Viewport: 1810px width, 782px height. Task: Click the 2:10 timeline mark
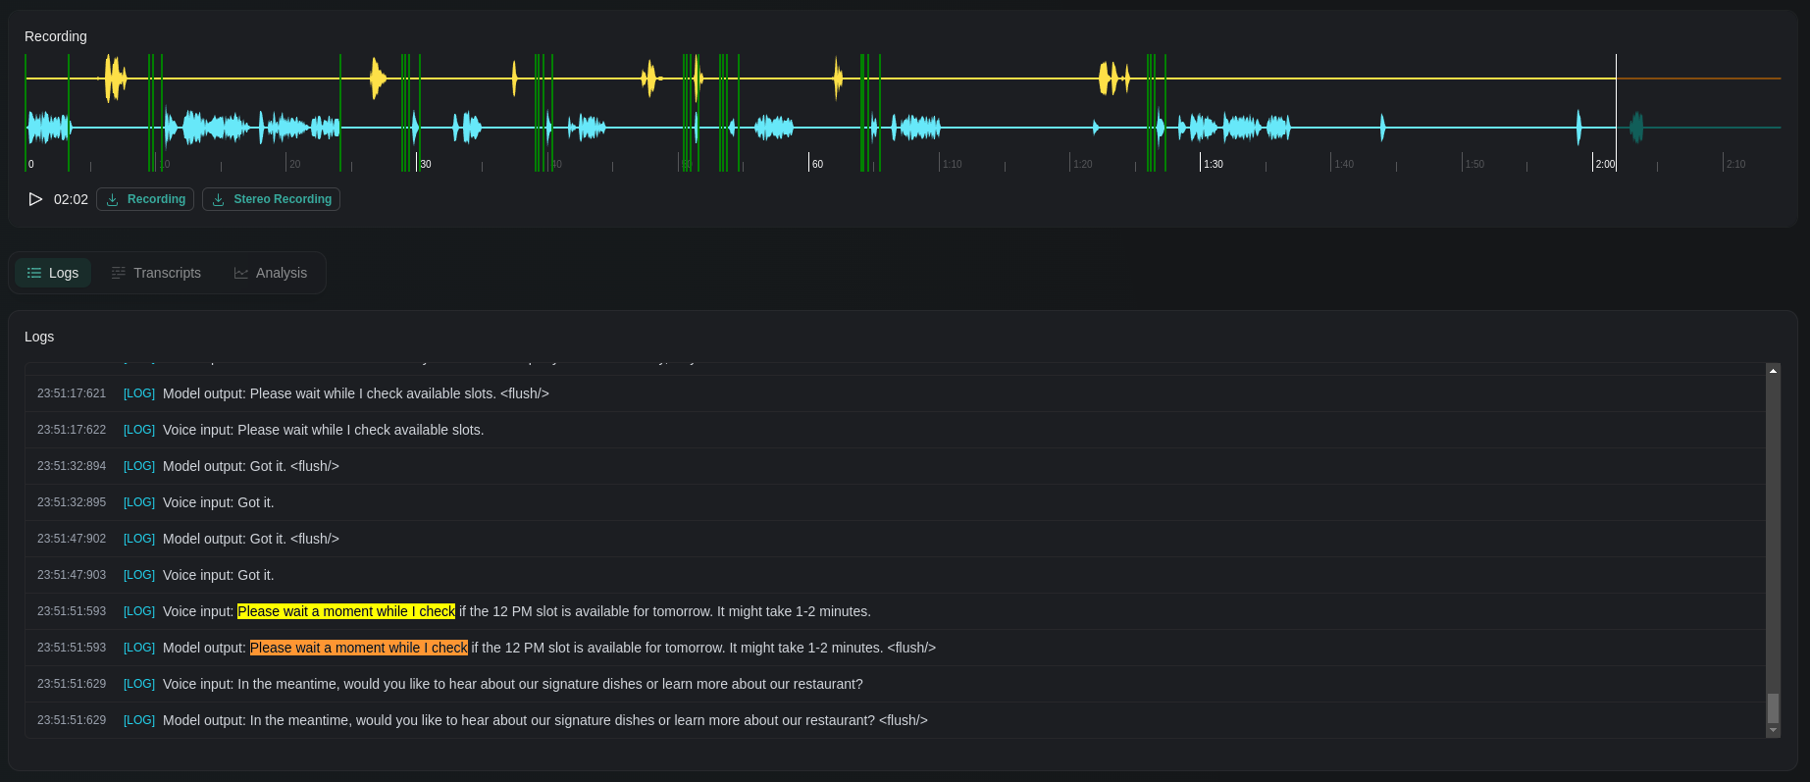pos(1735,164)
